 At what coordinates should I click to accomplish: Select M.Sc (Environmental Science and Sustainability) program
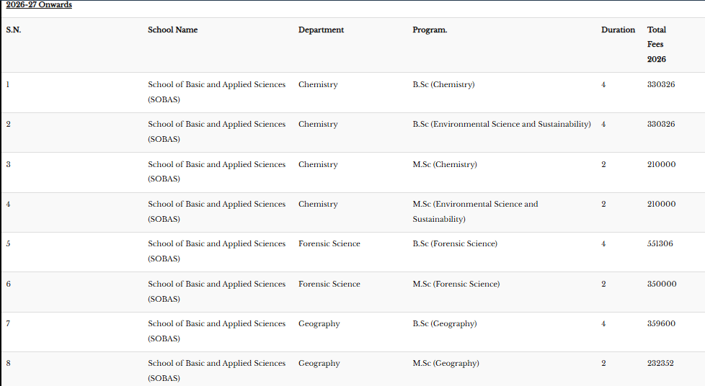pos(475,211)
